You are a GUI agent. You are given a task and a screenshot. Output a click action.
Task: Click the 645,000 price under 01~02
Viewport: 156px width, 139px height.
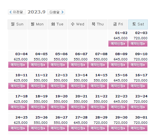[x=121, y=38]
